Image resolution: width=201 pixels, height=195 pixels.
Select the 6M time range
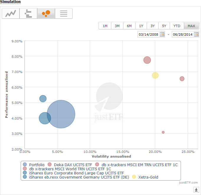click(129, 26)
